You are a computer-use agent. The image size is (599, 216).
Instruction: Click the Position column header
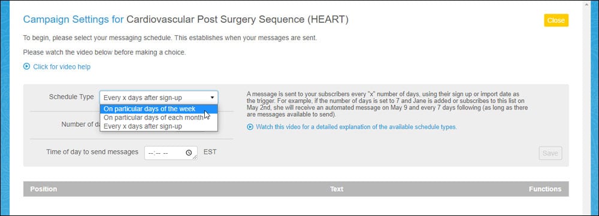(44, 189)
